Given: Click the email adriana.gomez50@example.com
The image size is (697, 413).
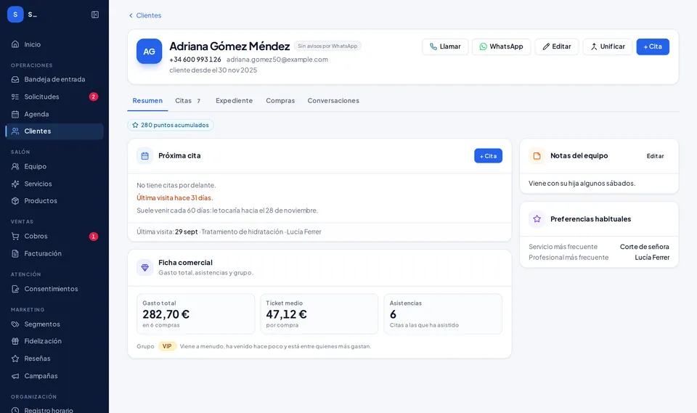Looking at the screenshot, I should (x=277, y=60).
